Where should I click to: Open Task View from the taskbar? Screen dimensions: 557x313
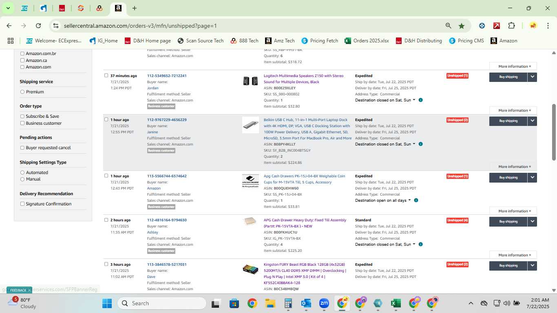point(216,303)
